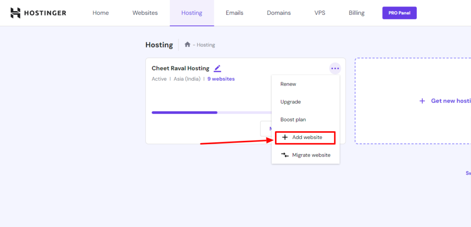Navigate to the VPS tab

tap(320, 13)
